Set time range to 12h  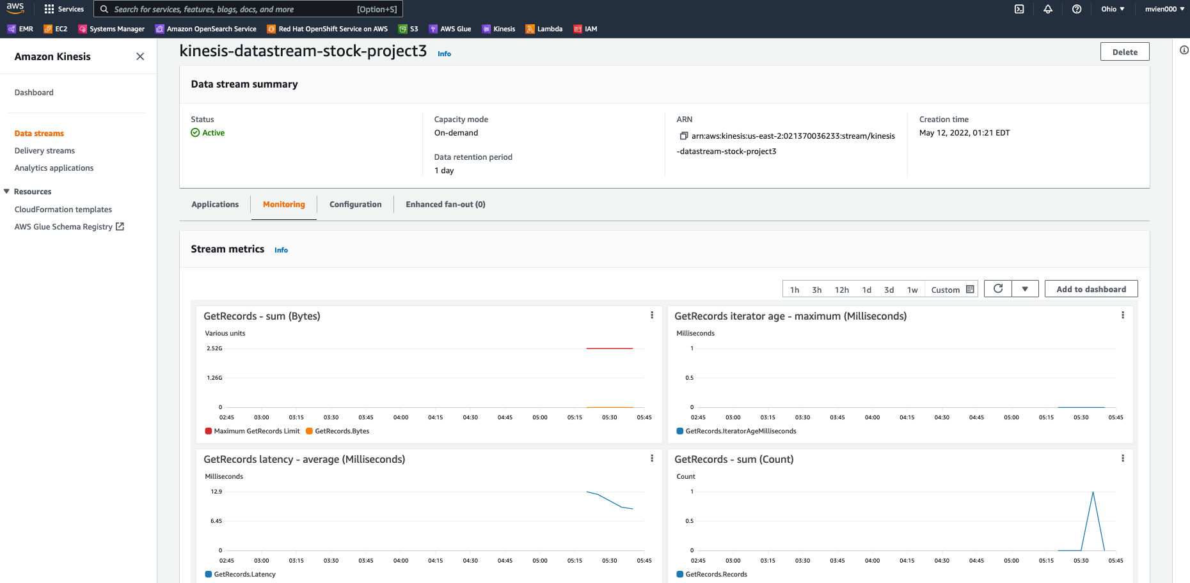click(x=842, y=290)
